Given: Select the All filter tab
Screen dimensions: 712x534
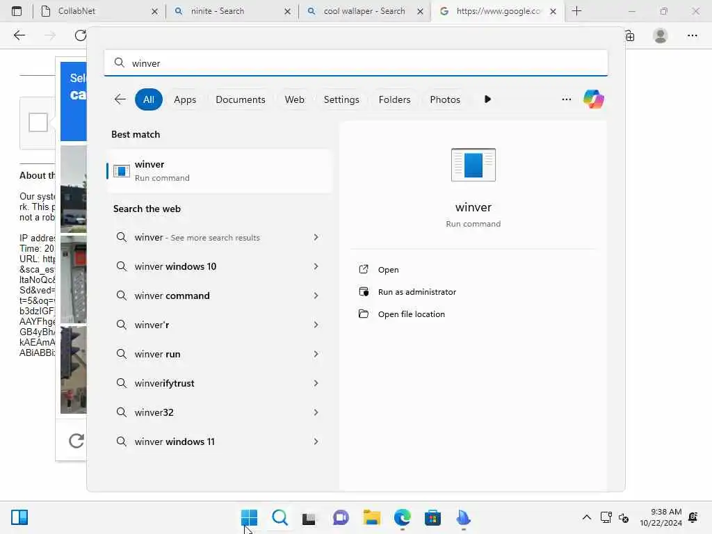Looking at the screenshot, I should [149, 99].
